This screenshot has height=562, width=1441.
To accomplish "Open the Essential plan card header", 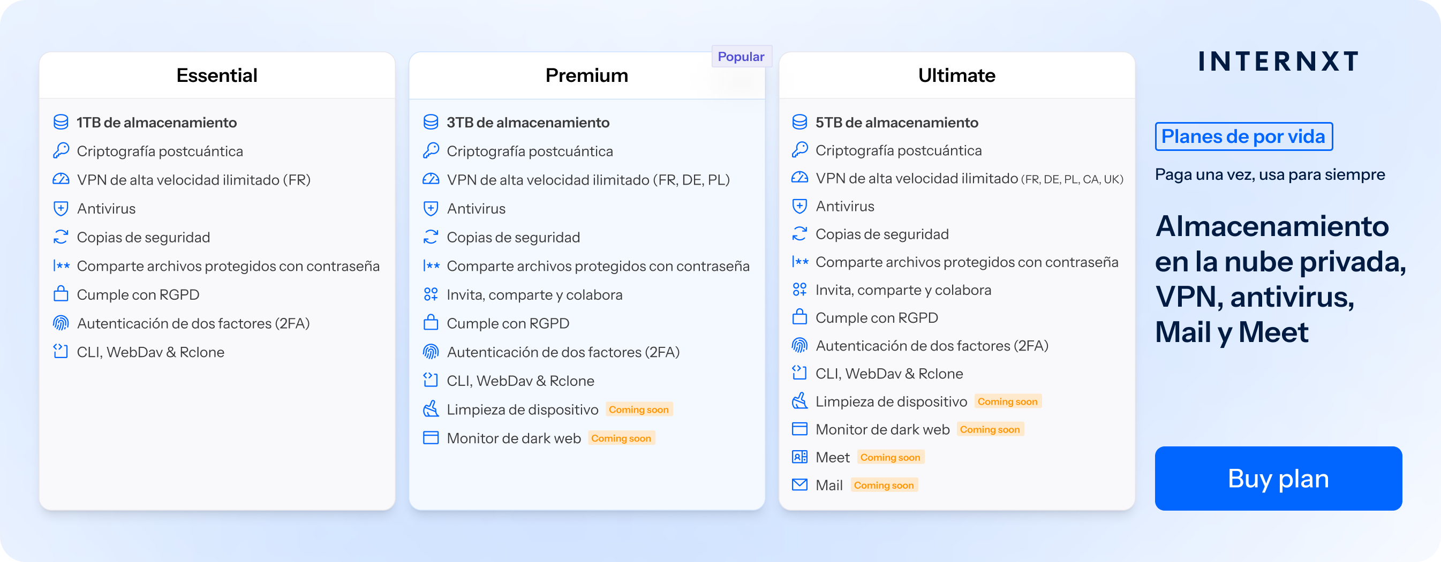I will tap(216, 75).
